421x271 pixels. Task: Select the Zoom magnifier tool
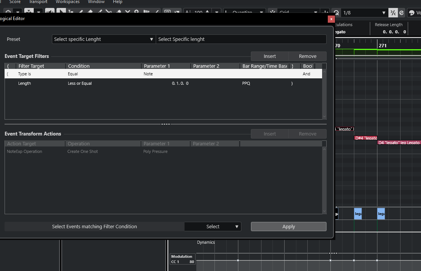point(136,12)
